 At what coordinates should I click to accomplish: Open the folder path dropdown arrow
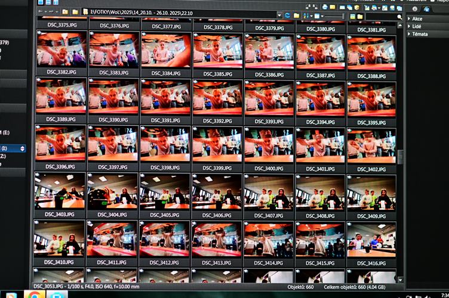[x=279, y=14]
